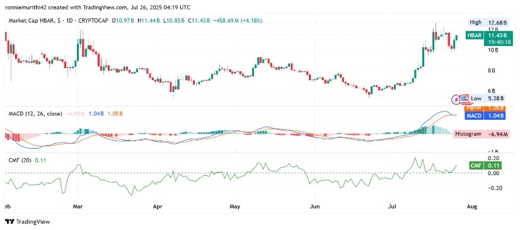Click the close value C11.43 B
520x230 pixels.
199,21
